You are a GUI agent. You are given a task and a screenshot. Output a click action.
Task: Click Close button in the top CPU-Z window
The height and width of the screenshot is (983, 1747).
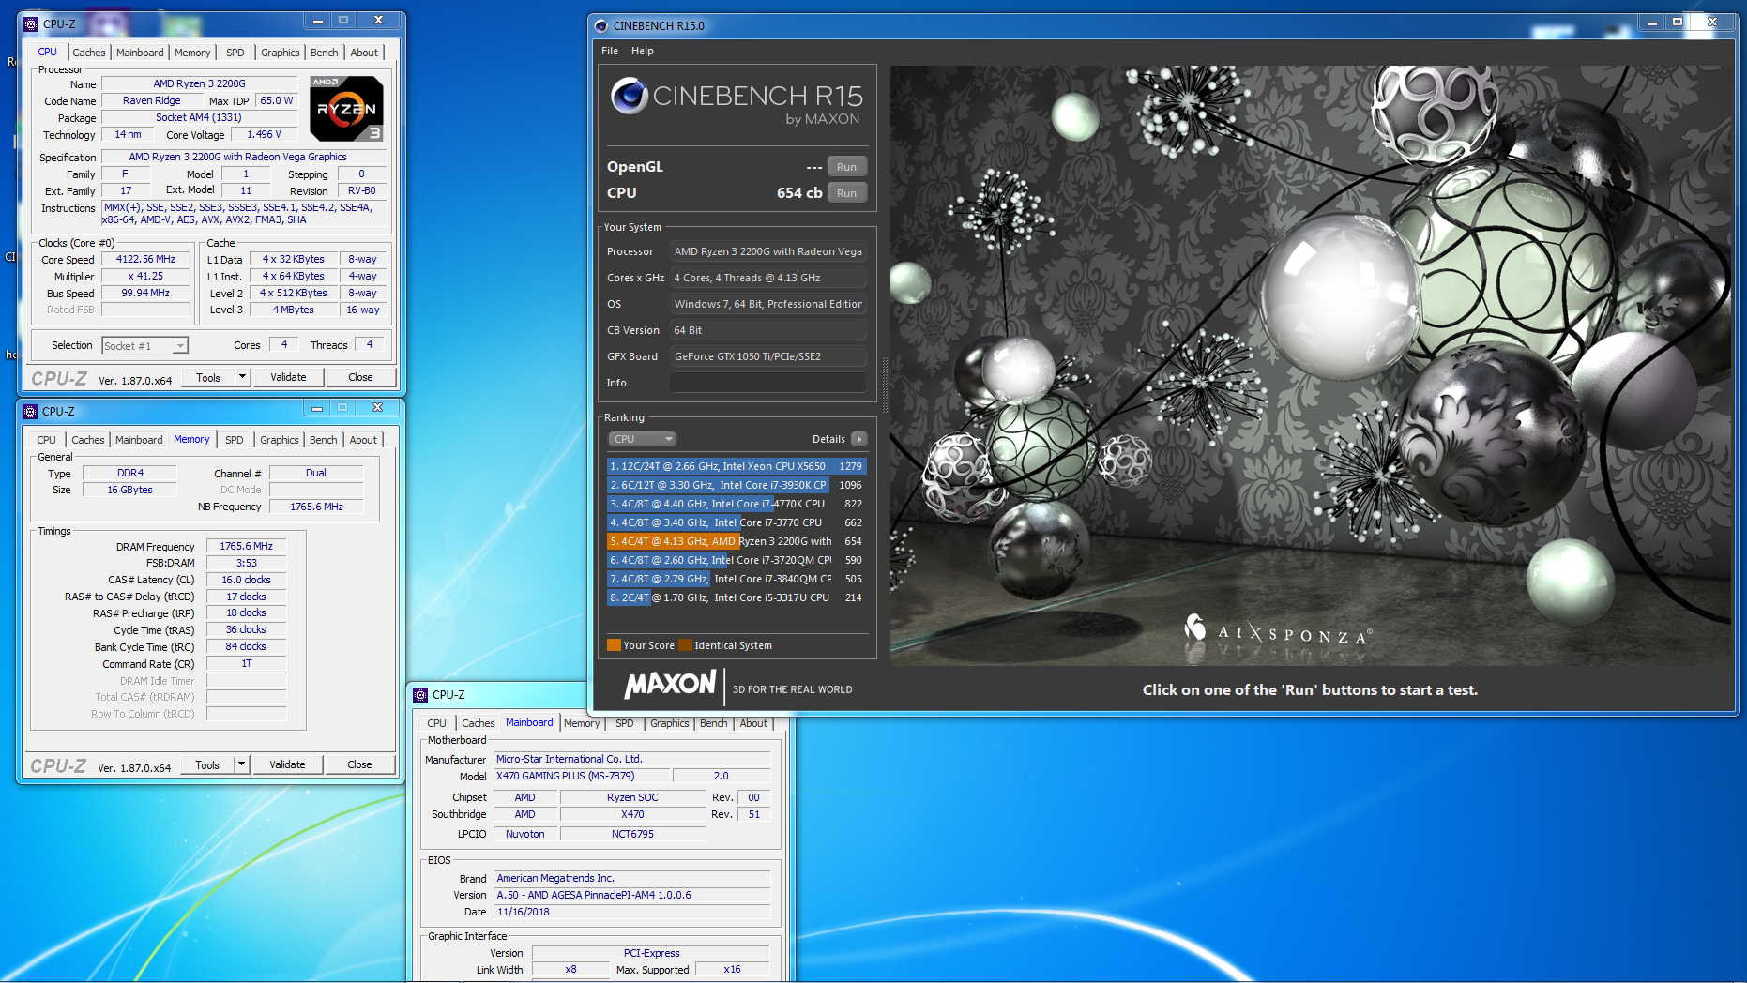[x=360, y=377]
